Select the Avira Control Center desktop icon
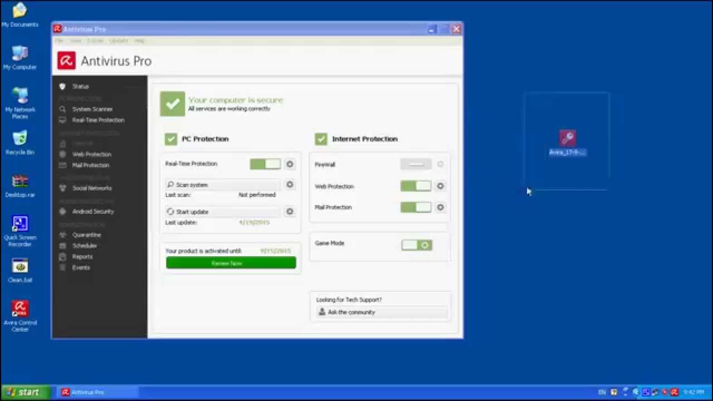The height and width of the screenshot is (401, 713). pos(20,316)
